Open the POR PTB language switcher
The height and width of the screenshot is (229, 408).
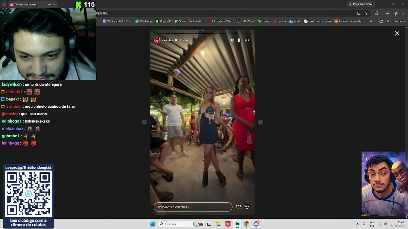click(372, 224)
